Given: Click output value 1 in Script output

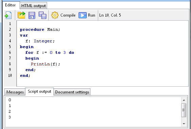Looking at the screenshot, I should click(x=10, y=106).
